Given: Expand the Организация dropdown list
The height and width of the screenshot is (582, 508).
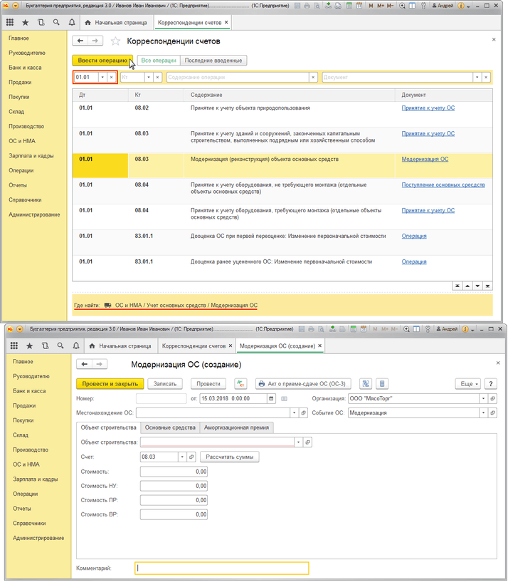Looking at the screenshot, I should point(484,398).
